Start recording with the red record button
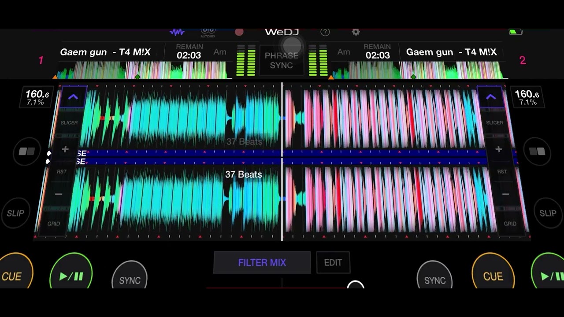564x317 pixels. coord(239,32)
